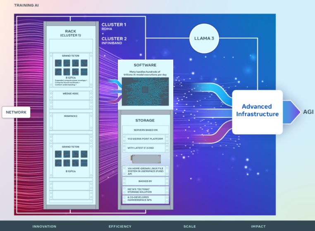Click the TRAINING AI heading

(x=26, y=5)
